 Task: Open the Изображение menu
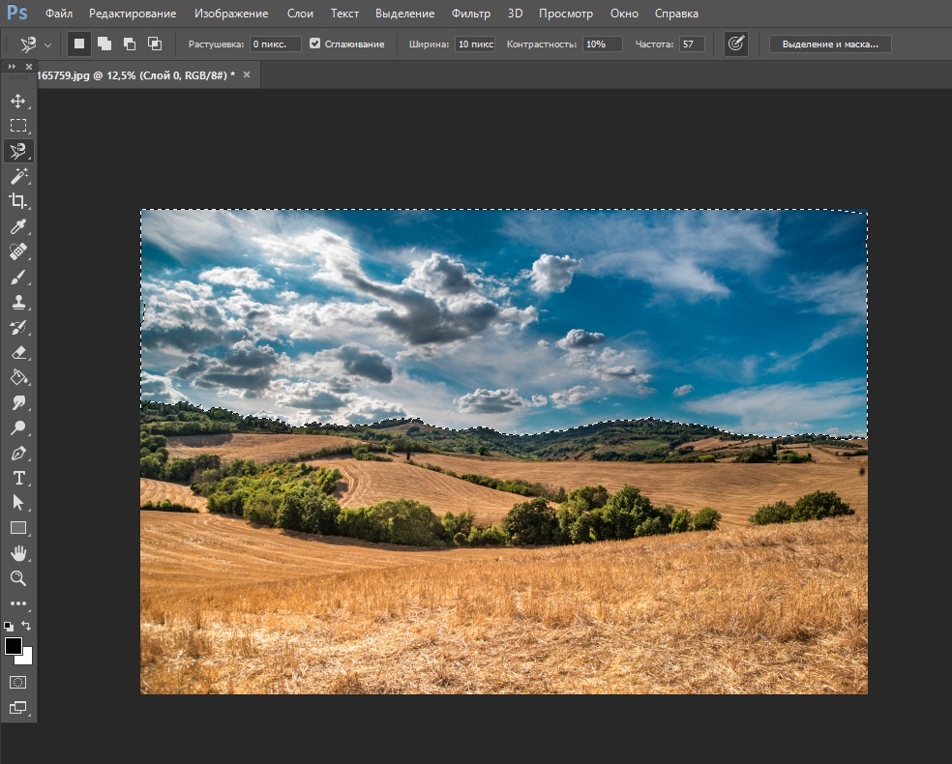tap(230, 14)
